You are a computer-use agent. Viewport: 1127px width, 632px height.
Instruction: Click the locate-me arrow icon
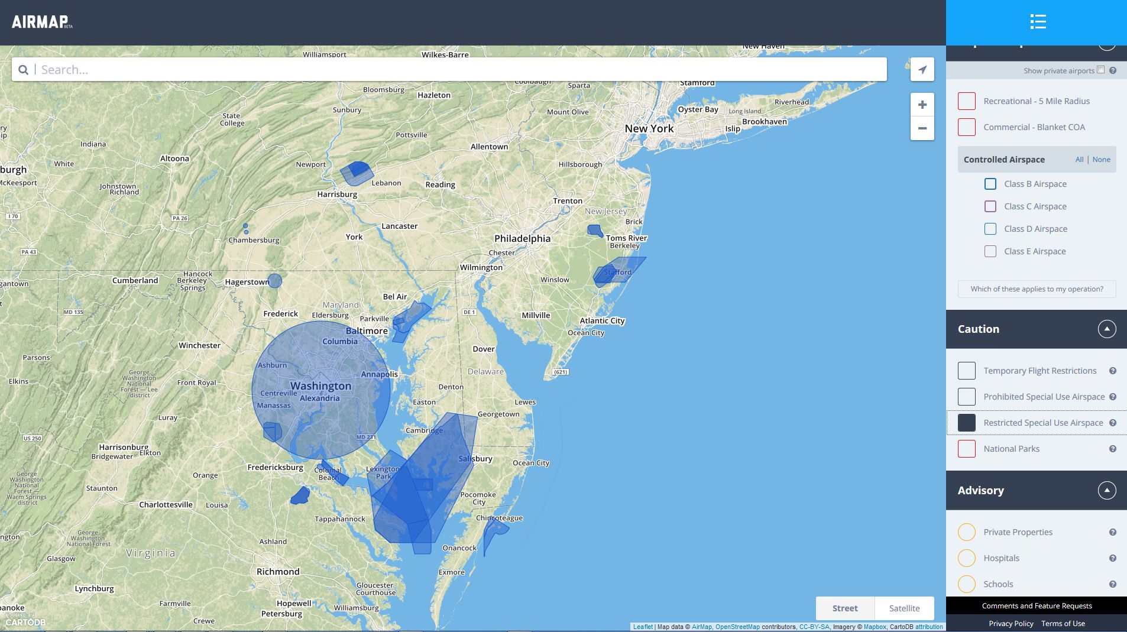922,70
